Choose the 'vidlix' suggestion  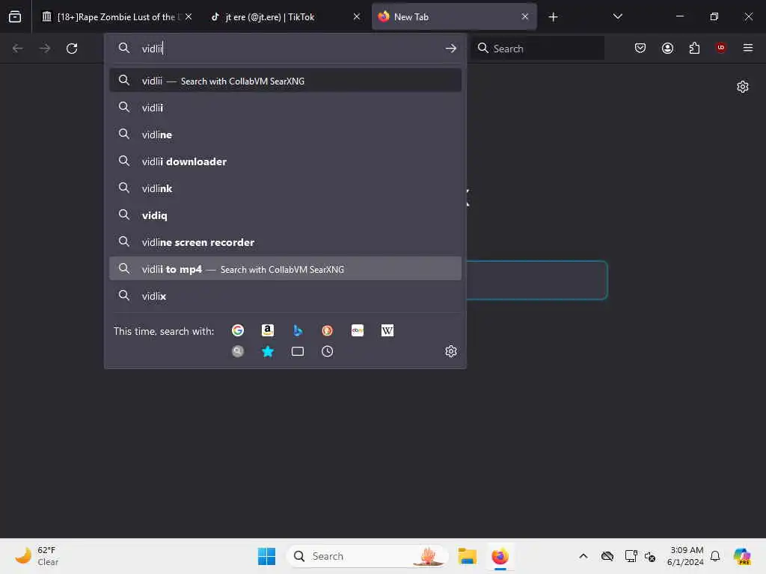[x=285, y=295]
